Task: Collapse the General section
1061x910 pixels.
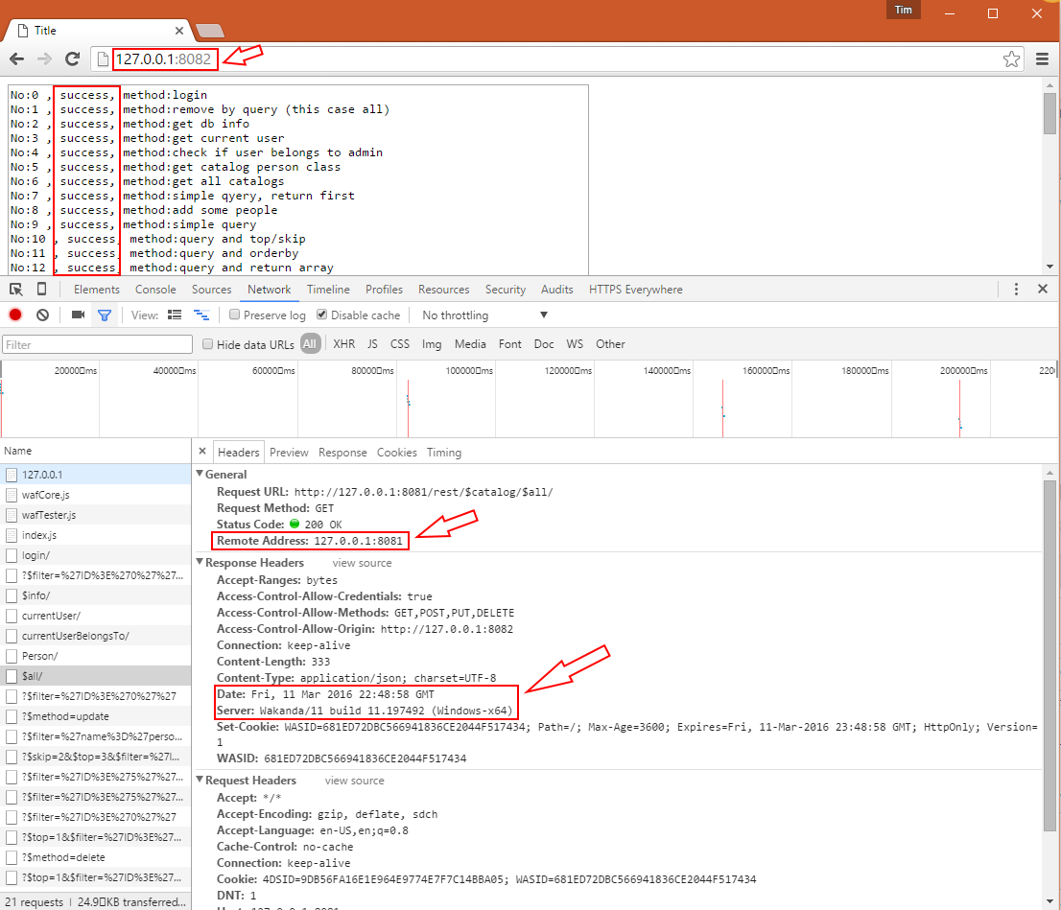Action: [200, 474]
